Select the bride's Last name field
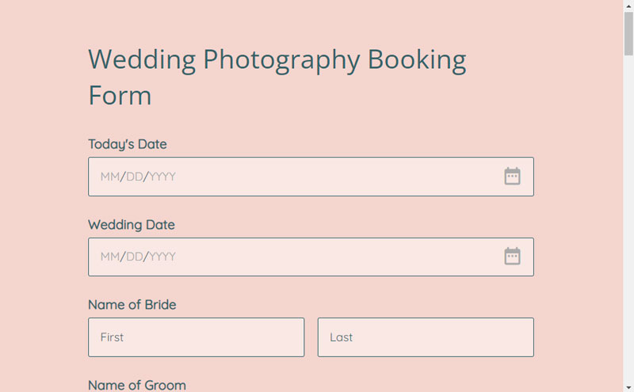The height and width of the screenshot is (392, 634). click(x=426, y=337)
